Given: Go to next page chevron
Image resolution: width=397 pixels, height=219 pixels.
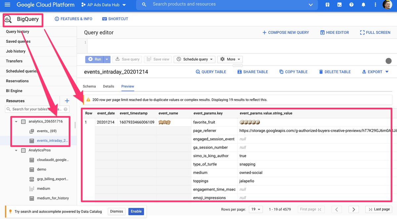Looking at the screenshot, I should tap(354, 209).
